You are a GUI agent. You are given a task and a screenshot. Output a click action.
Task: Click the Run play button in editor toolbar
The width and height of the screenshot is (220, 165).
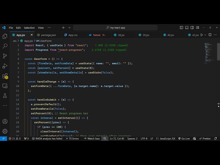202,35
